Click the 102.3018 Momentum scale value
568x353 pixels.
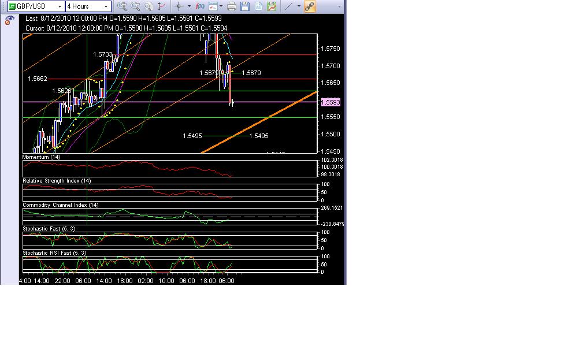click(332, 159)
